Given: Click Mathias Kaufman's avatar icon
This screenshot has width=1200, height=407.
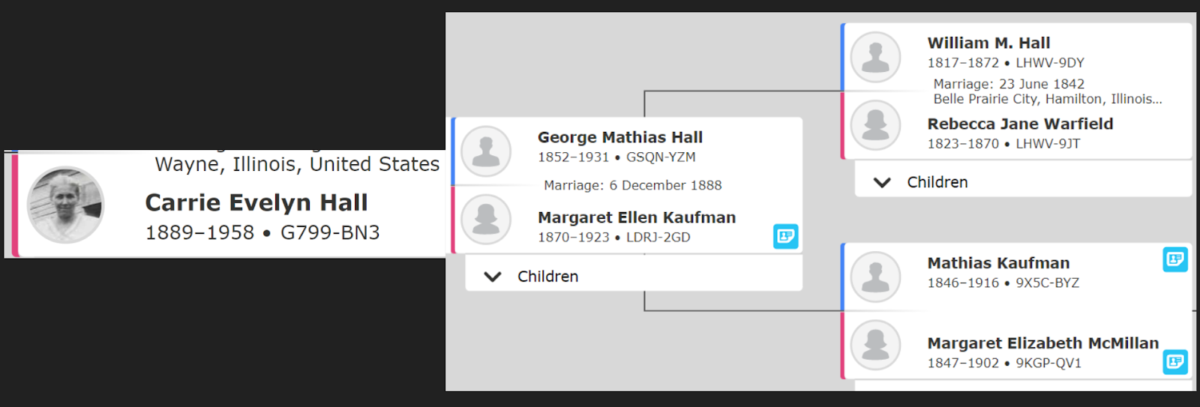Looking at the screenshot, I should [x=875, y=277].
